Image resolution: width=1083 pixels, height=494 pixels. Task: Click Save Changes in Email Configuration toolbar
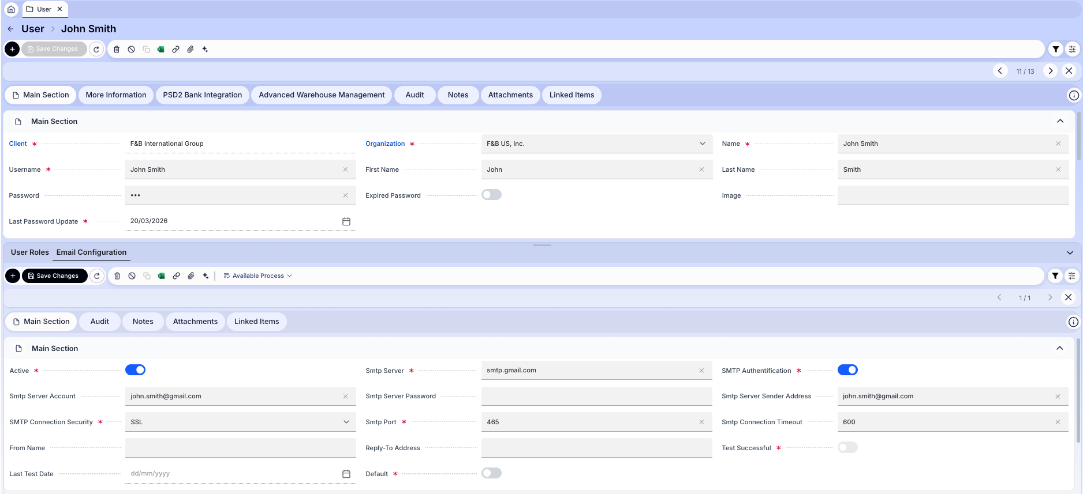pos(54,276)
